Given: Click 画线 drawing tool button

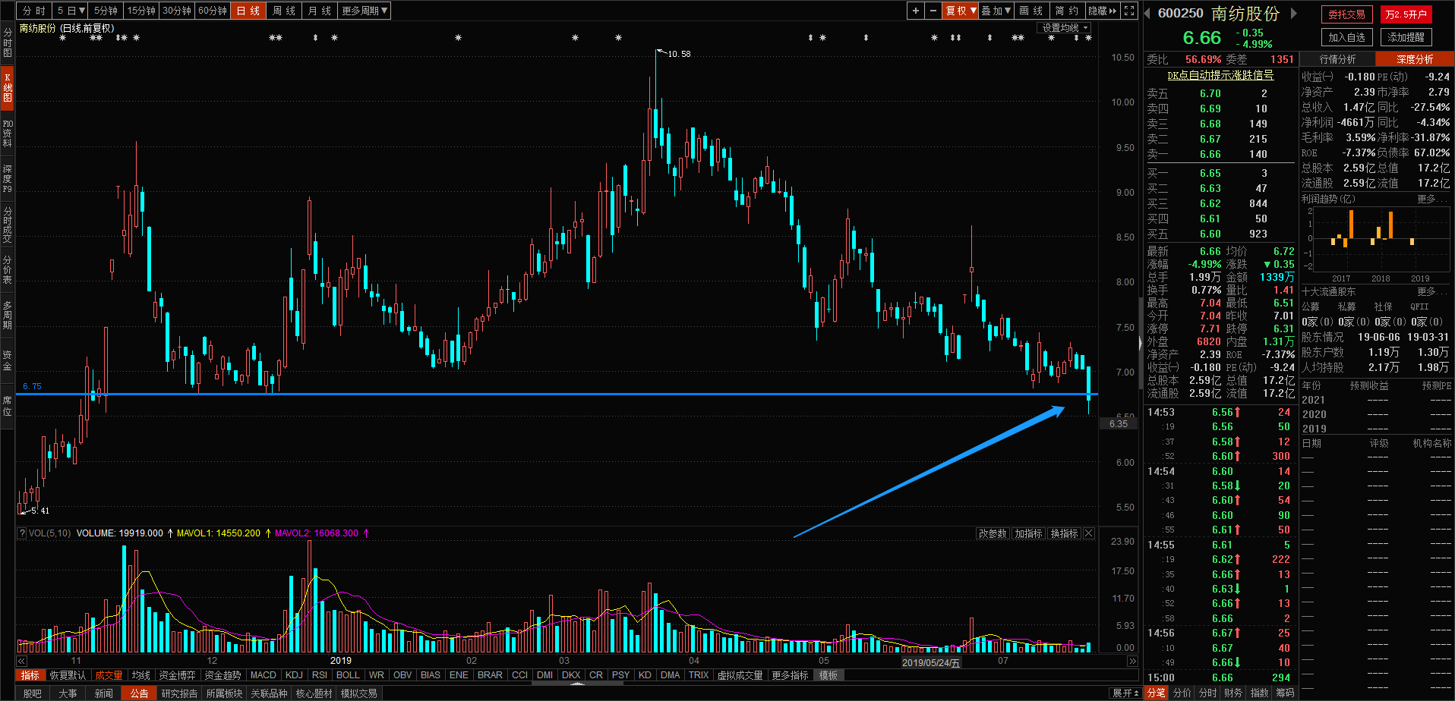Looking at the screenshot, I should [x=1030, y=11].
